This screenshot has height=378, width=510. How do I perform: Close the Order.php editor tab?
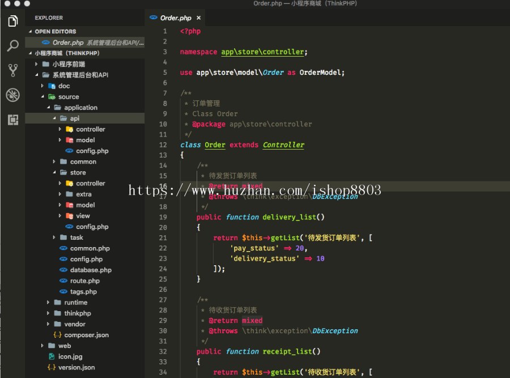click(198, 18)
